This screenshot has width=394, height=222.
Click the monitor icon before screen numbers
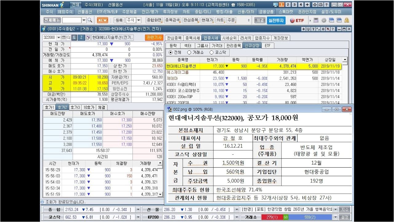(x=275, y=5)
